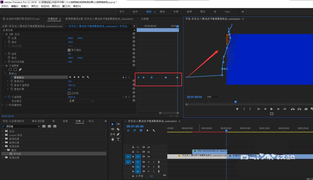The image size is (313, 180).
Task: Open the Window menu
Action: [66, 6]
